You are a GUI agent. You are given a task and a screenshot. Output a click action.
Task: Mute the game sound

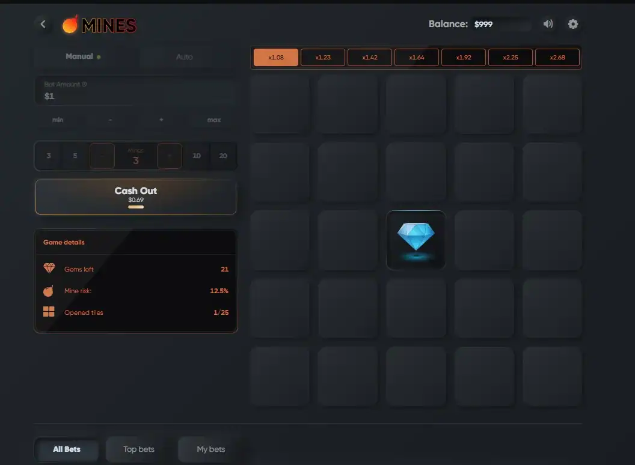(548, 24)
